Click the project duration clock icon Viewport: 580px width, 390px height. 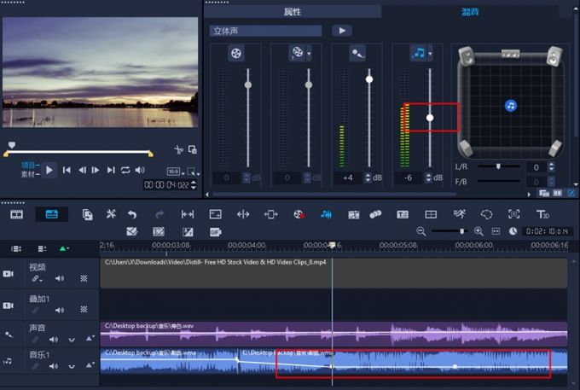(513, 231)
